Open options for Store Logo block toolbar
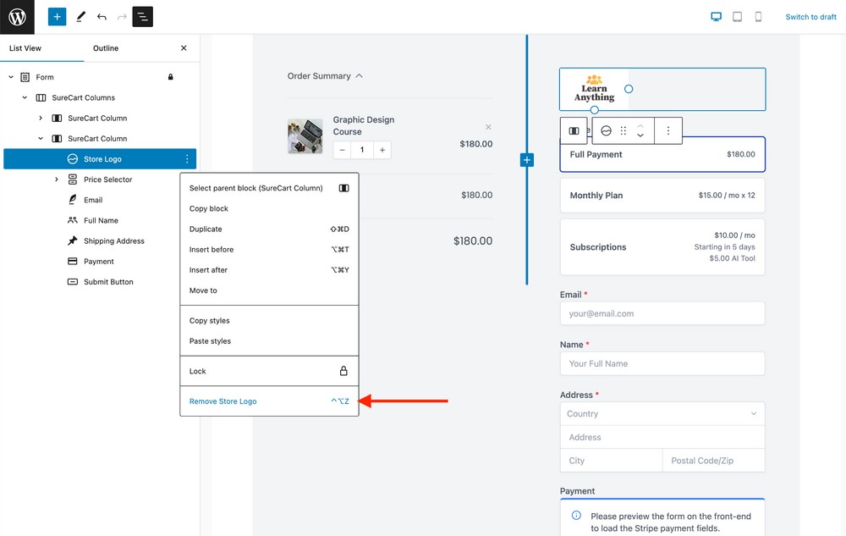This screenshot has height=536, width=846. pos(668,131)
